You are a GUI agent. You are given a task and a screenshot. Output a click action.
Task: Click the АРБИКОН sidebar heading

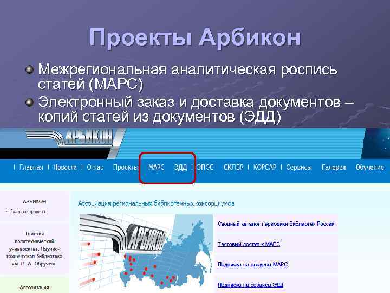coord(34,201)
